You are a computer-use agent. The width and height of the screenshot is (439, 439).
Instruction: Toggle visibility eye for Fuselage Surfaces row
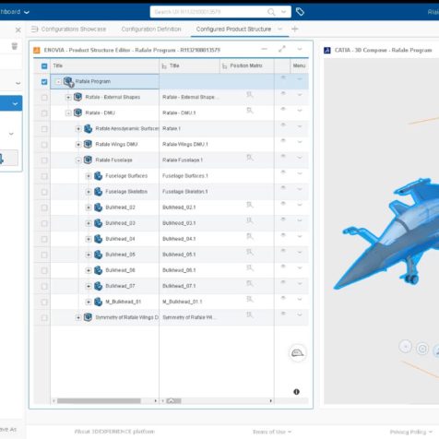point(283,172)
